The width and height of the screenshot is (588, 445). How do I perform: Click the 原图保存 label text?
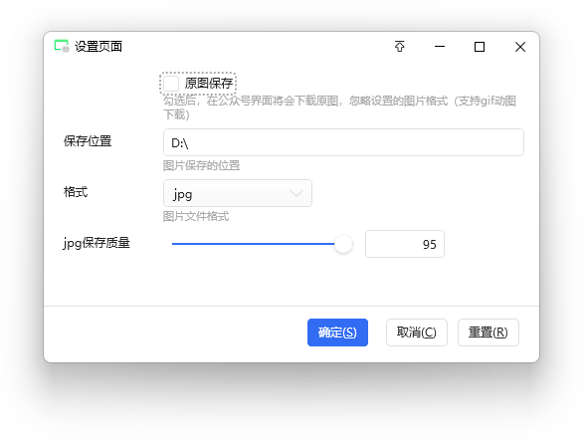point(209,84)
